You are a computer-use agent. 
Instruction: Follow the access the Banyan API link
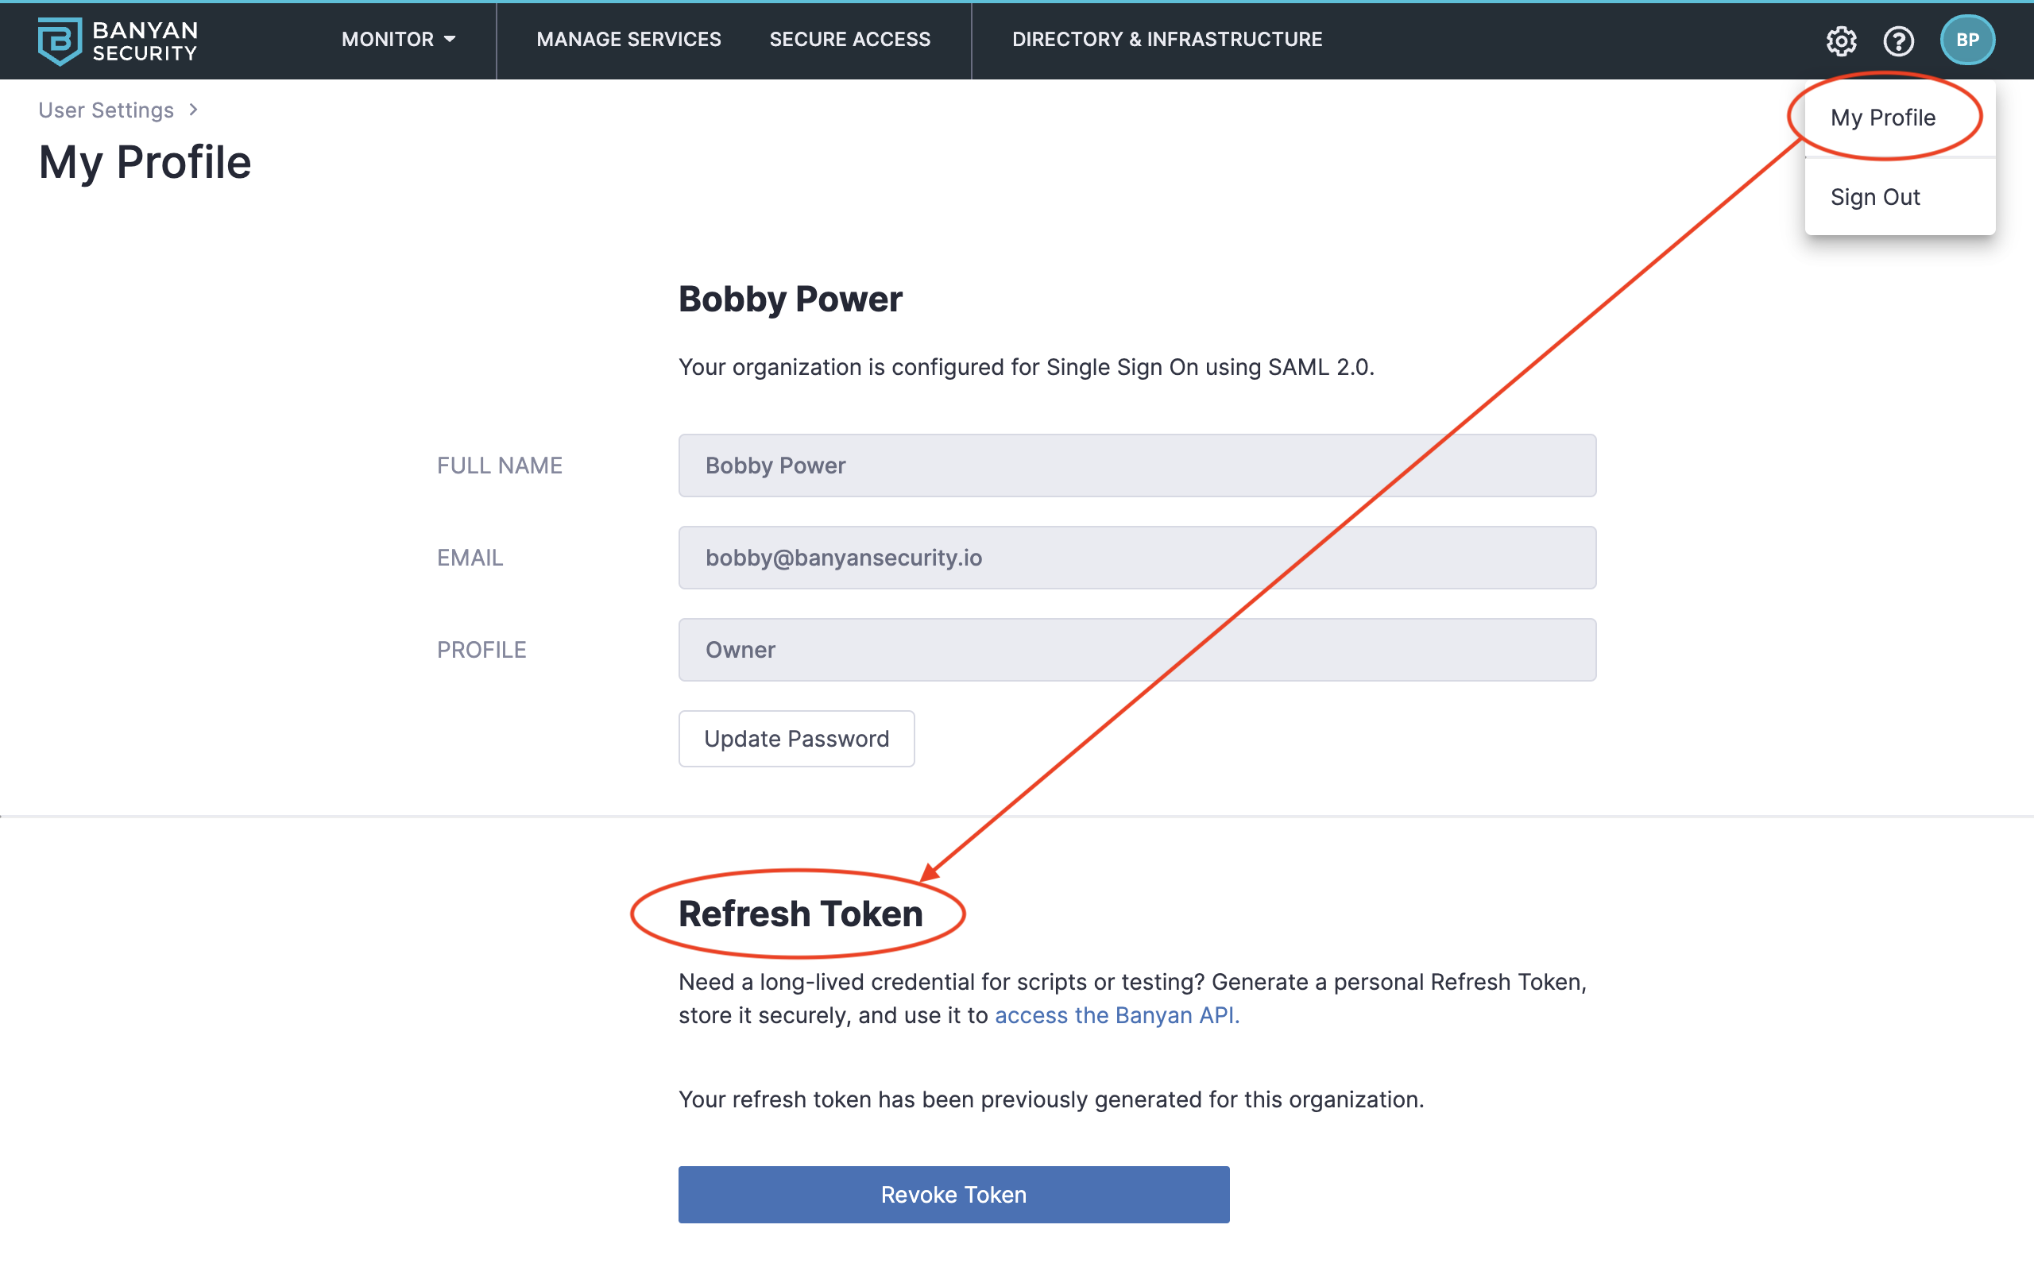1116,1015
